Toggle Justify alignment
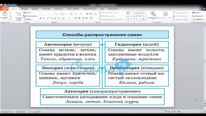Viewport: 206px width, 116px height. [87, 18]
